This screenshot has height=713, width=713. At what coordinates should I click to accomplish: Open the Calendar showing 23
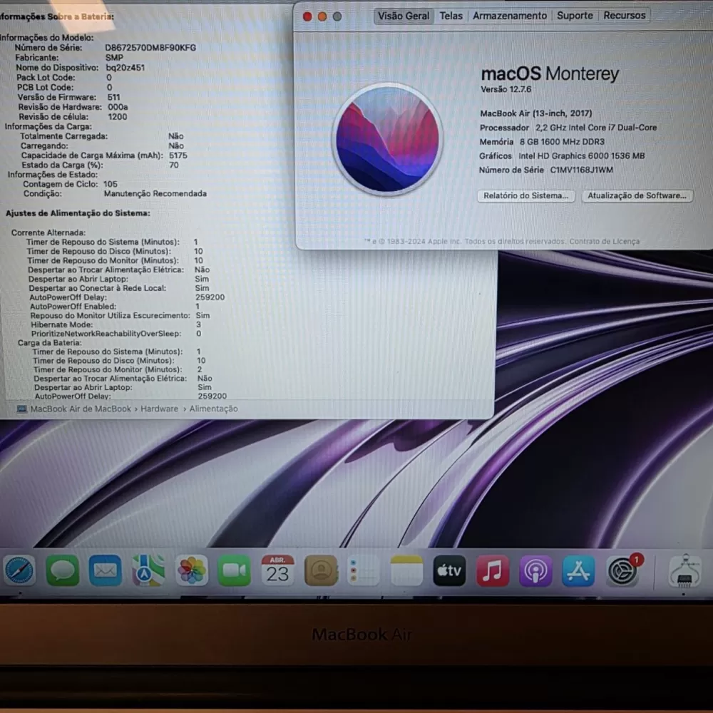[277, 570]
